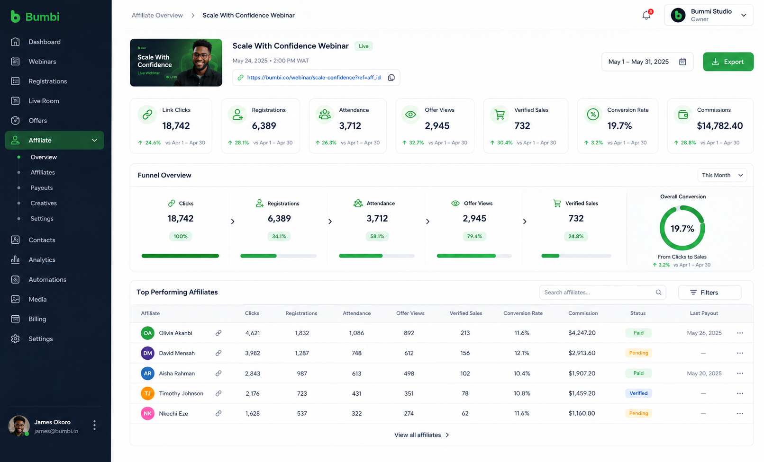The width and height of the screenshot is (764, 462).
Task: Open the May 1 – May 31, 2025 date range
Action: 647,62
